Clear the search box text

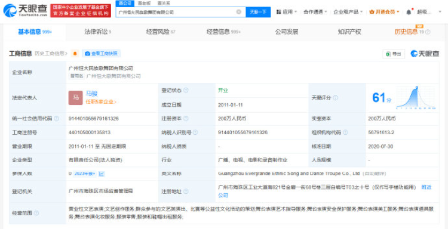238,12
